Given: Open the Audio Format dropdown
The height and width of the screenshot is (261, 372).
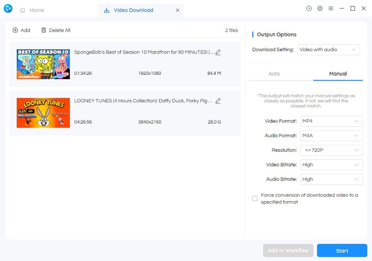Looking at the screenshot, I should (x=332, y=136).
